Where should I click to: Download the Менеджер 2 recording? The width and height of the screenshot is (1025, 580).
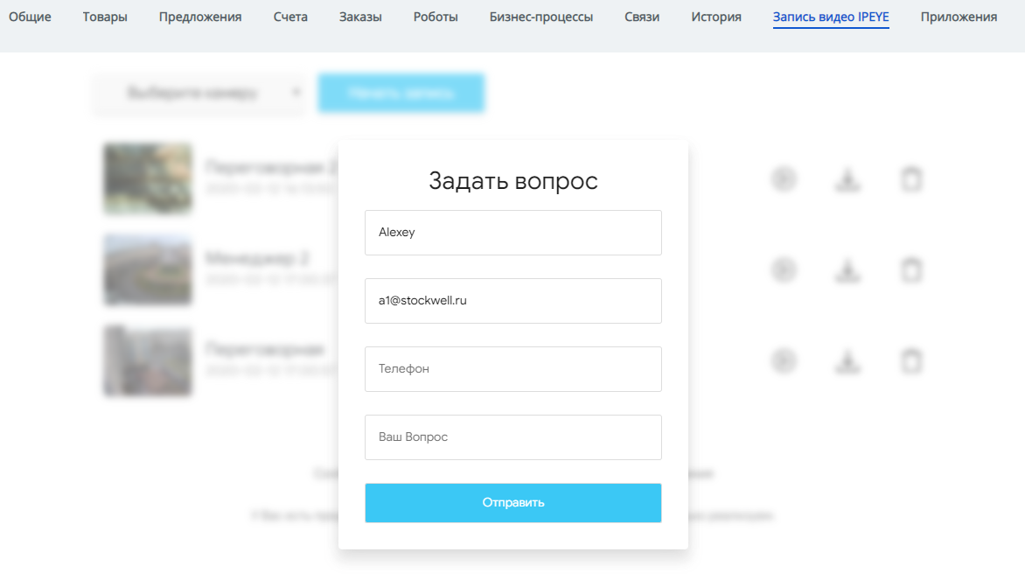click(847, 269)
